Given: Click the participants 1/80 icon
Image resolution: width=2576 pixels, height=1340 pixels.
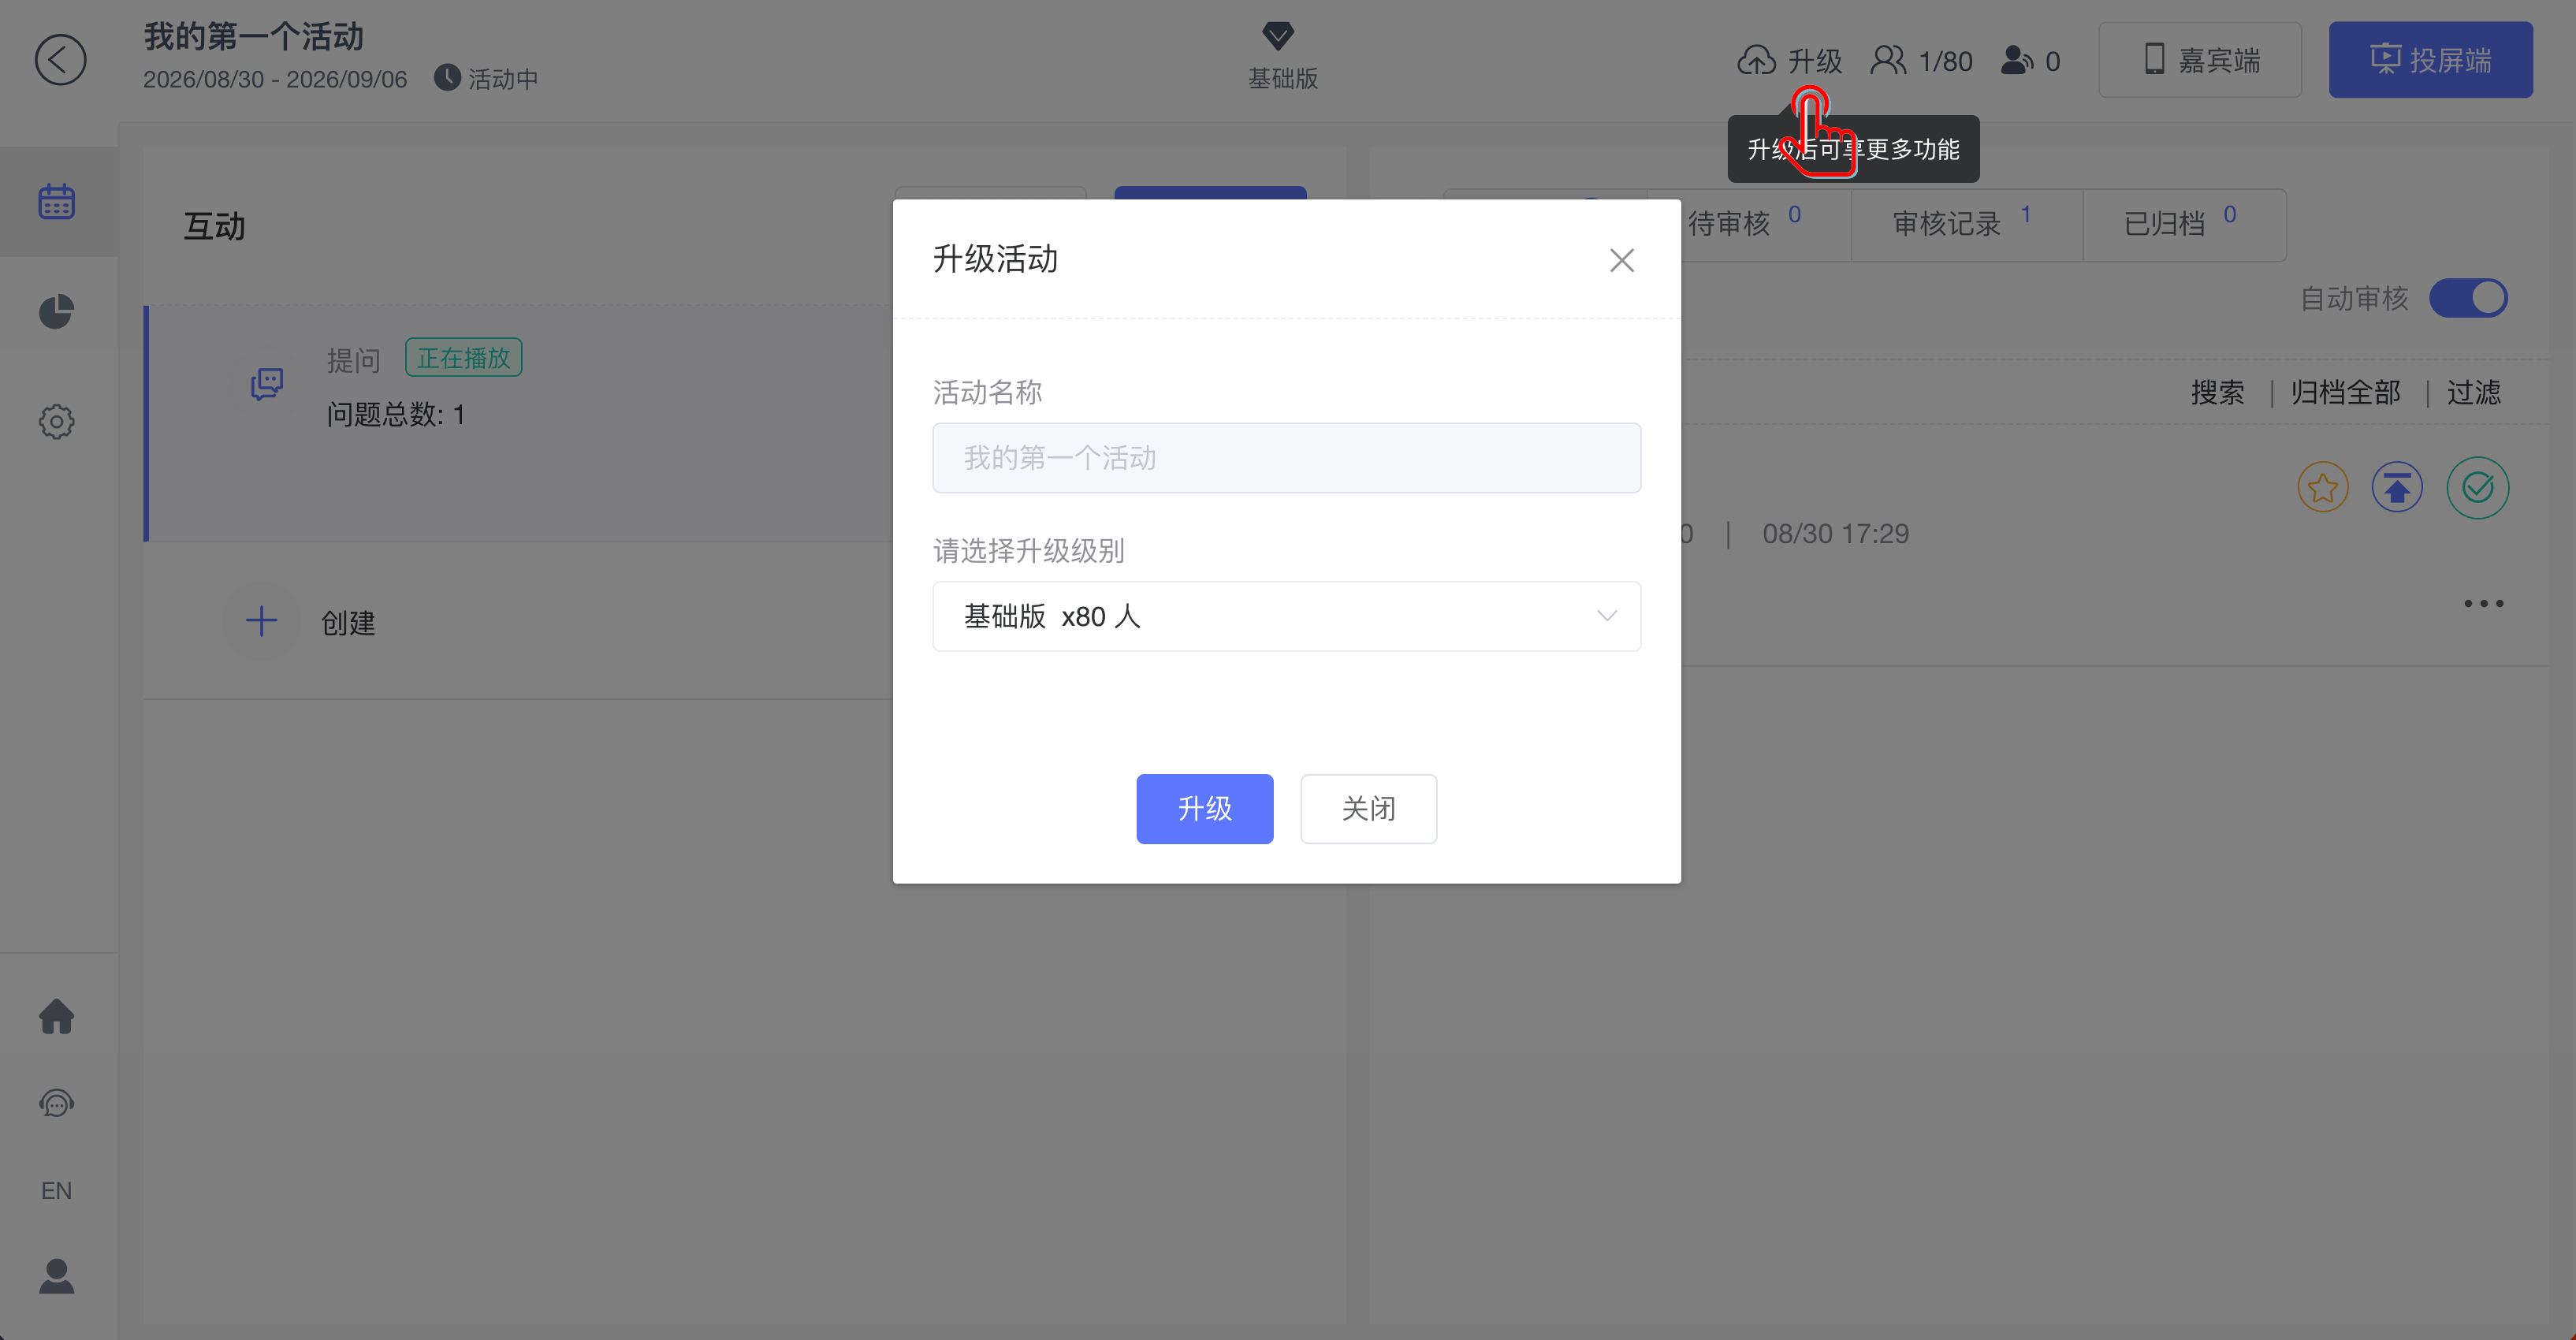Looking at the screenshot, I should [1888, 60].
